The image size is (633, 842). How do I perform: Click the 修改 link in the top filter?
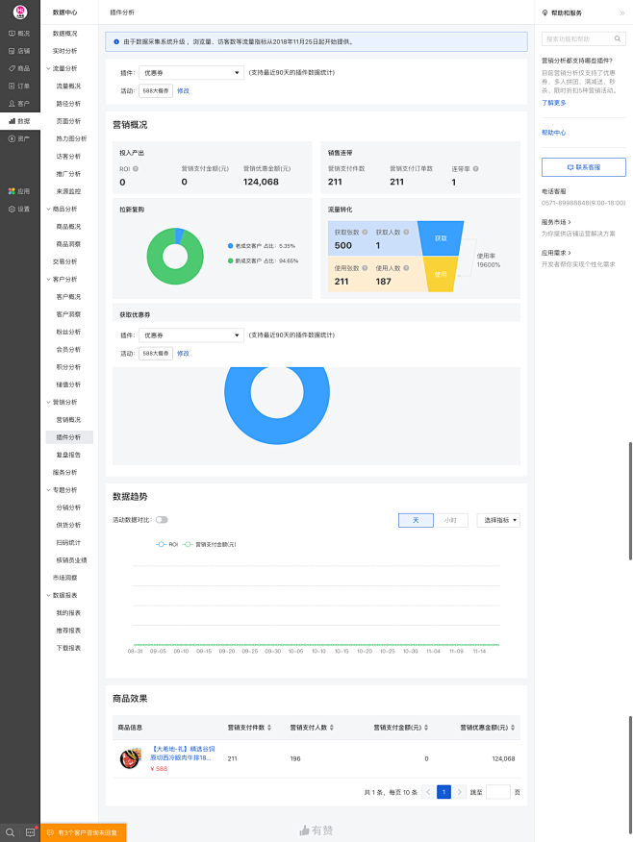pos(183,90)
